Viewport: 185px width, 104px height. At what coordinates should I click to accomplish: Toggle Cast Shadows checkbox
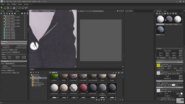(2, 46)
